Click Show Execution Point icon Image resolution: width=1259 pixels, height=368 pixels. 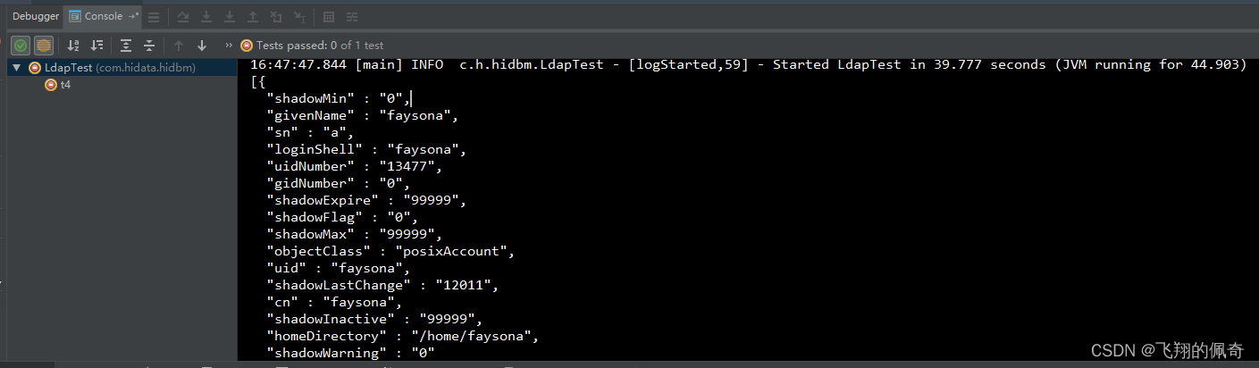183,17
